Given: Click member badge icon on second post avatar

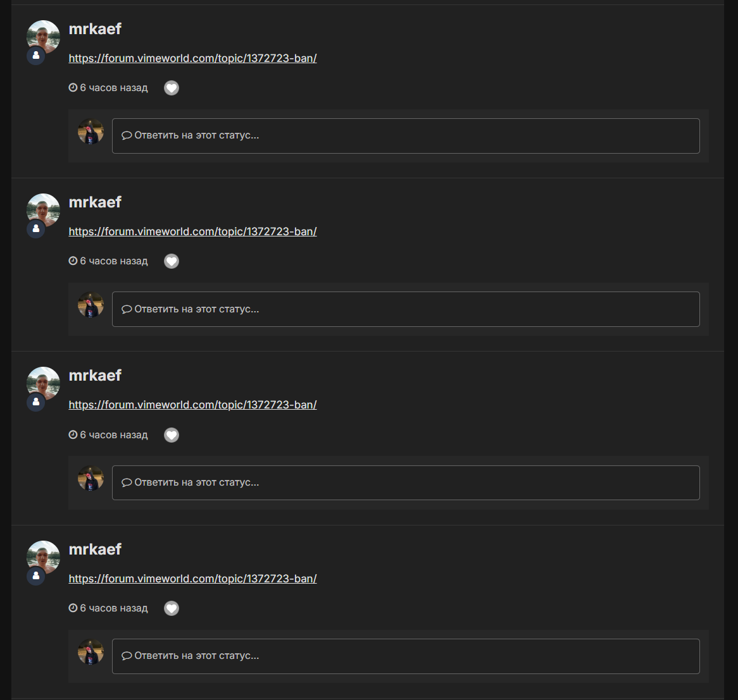Looking at the screenshot, I should click(x=36, y=229).
